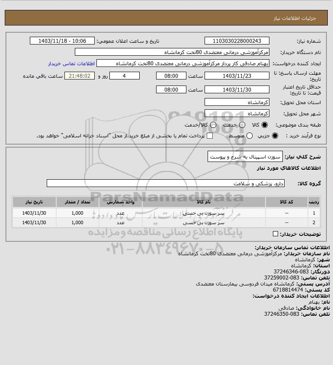Click the response deadline date 1403/11/23

237,76
